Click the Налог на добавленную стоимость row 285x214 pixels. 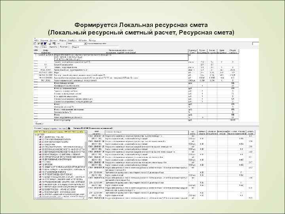136,117
